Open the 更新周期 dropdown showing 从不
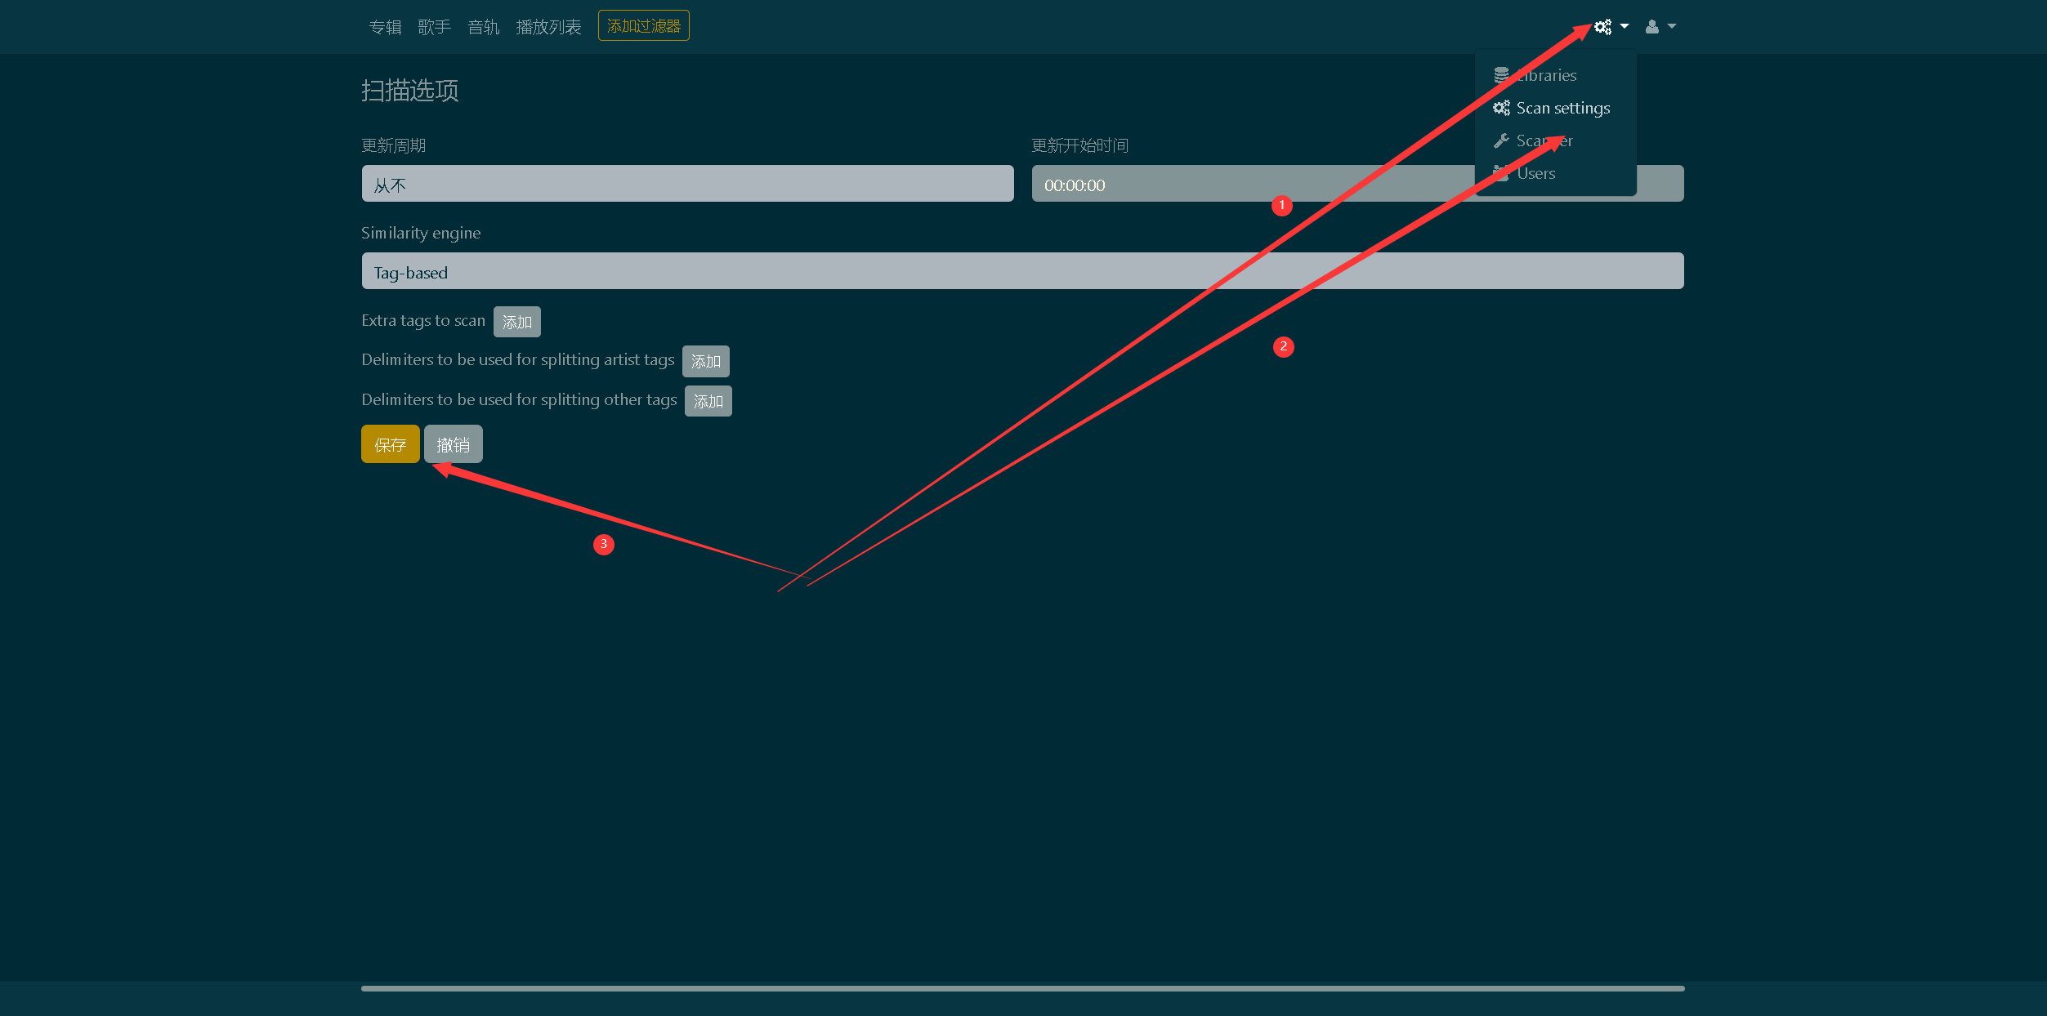 pyautogui.click(x=687, y=184)
